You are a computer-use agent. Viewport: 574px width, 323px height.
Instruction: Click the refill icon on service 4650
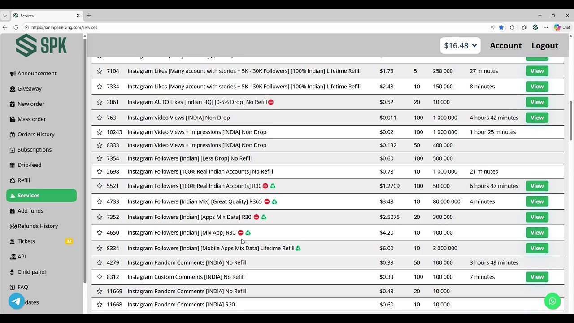coord(248,233)
